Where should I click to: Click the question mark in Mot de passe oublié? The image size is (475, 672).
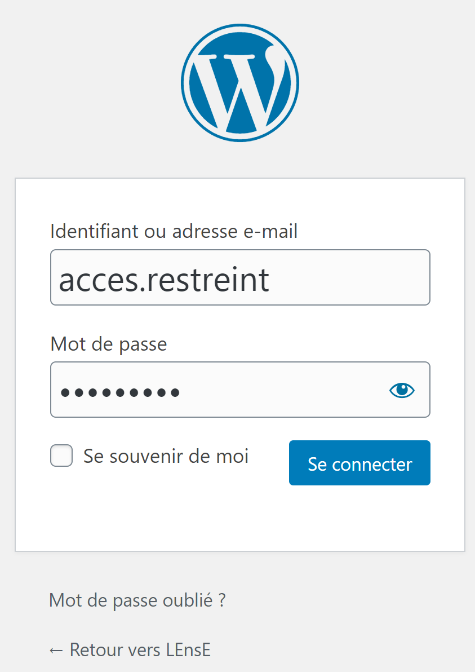pos(222,600)
